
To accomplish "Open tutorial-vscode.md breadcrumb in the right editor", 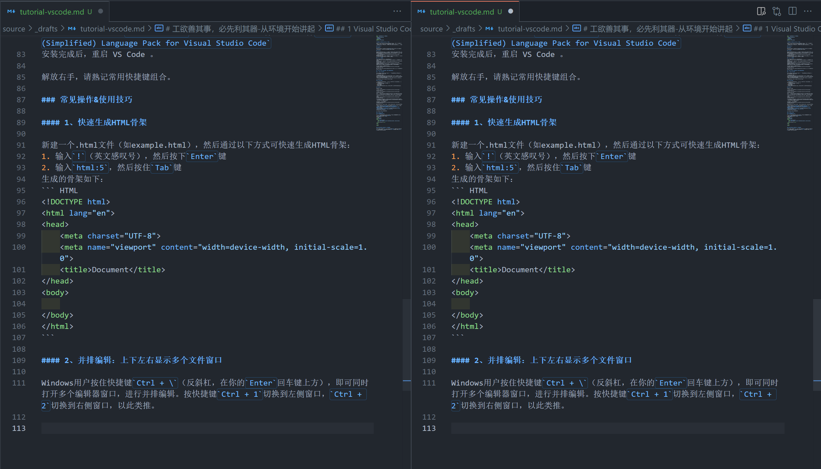I will click(x=530, y=29).
